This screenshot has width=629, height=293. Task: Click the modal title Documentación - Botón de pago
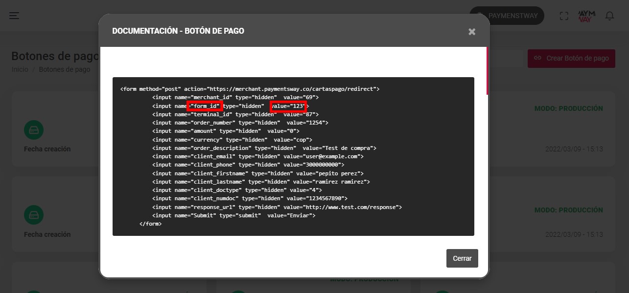coord(178,31)
